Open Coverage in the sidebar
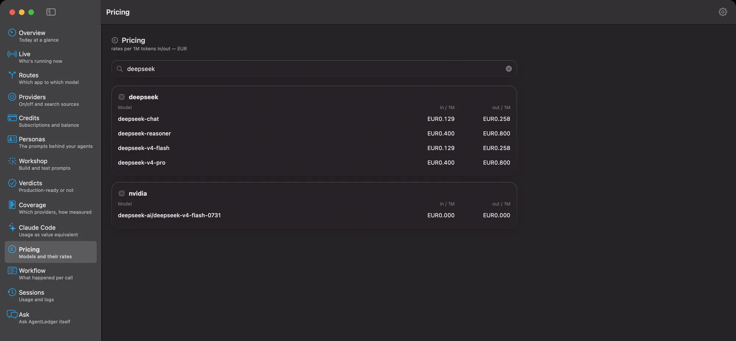The height and width of the screenshot is (341, 736). [51, 208]
